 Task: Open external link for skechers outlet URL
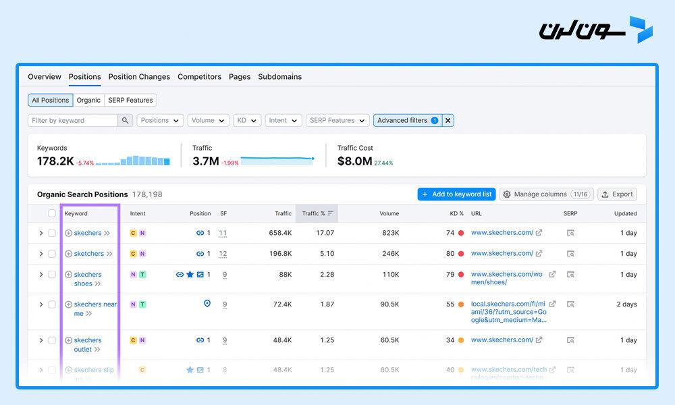pyautogui.click(x=539, y=340)
